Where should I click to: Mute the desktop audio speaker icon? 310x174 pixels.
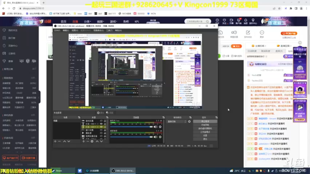155,137
